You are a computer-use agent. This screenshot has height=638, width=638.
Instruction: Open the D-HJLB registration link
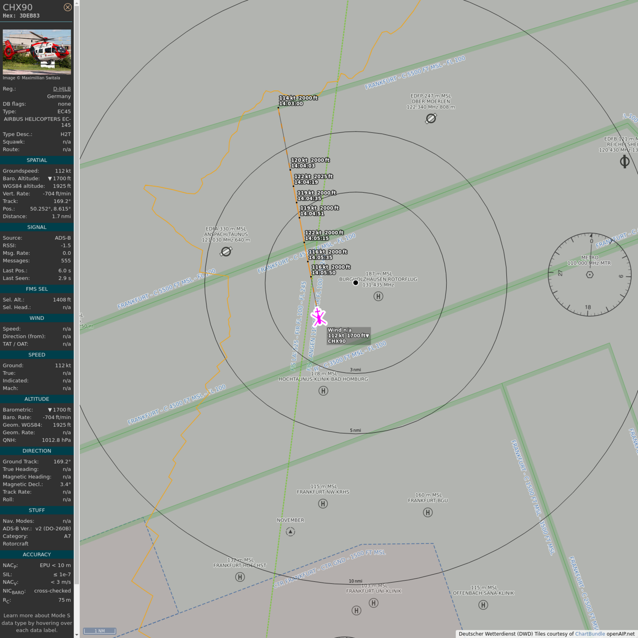pos(62,89)
